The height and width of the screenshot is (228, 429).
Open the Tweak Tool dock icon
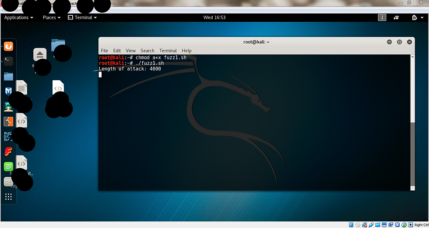pos(8,181)
